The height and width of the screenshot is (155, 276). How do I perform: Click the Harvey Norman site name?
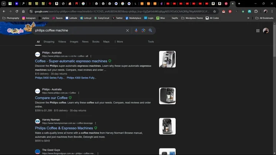tap(51, 120)
